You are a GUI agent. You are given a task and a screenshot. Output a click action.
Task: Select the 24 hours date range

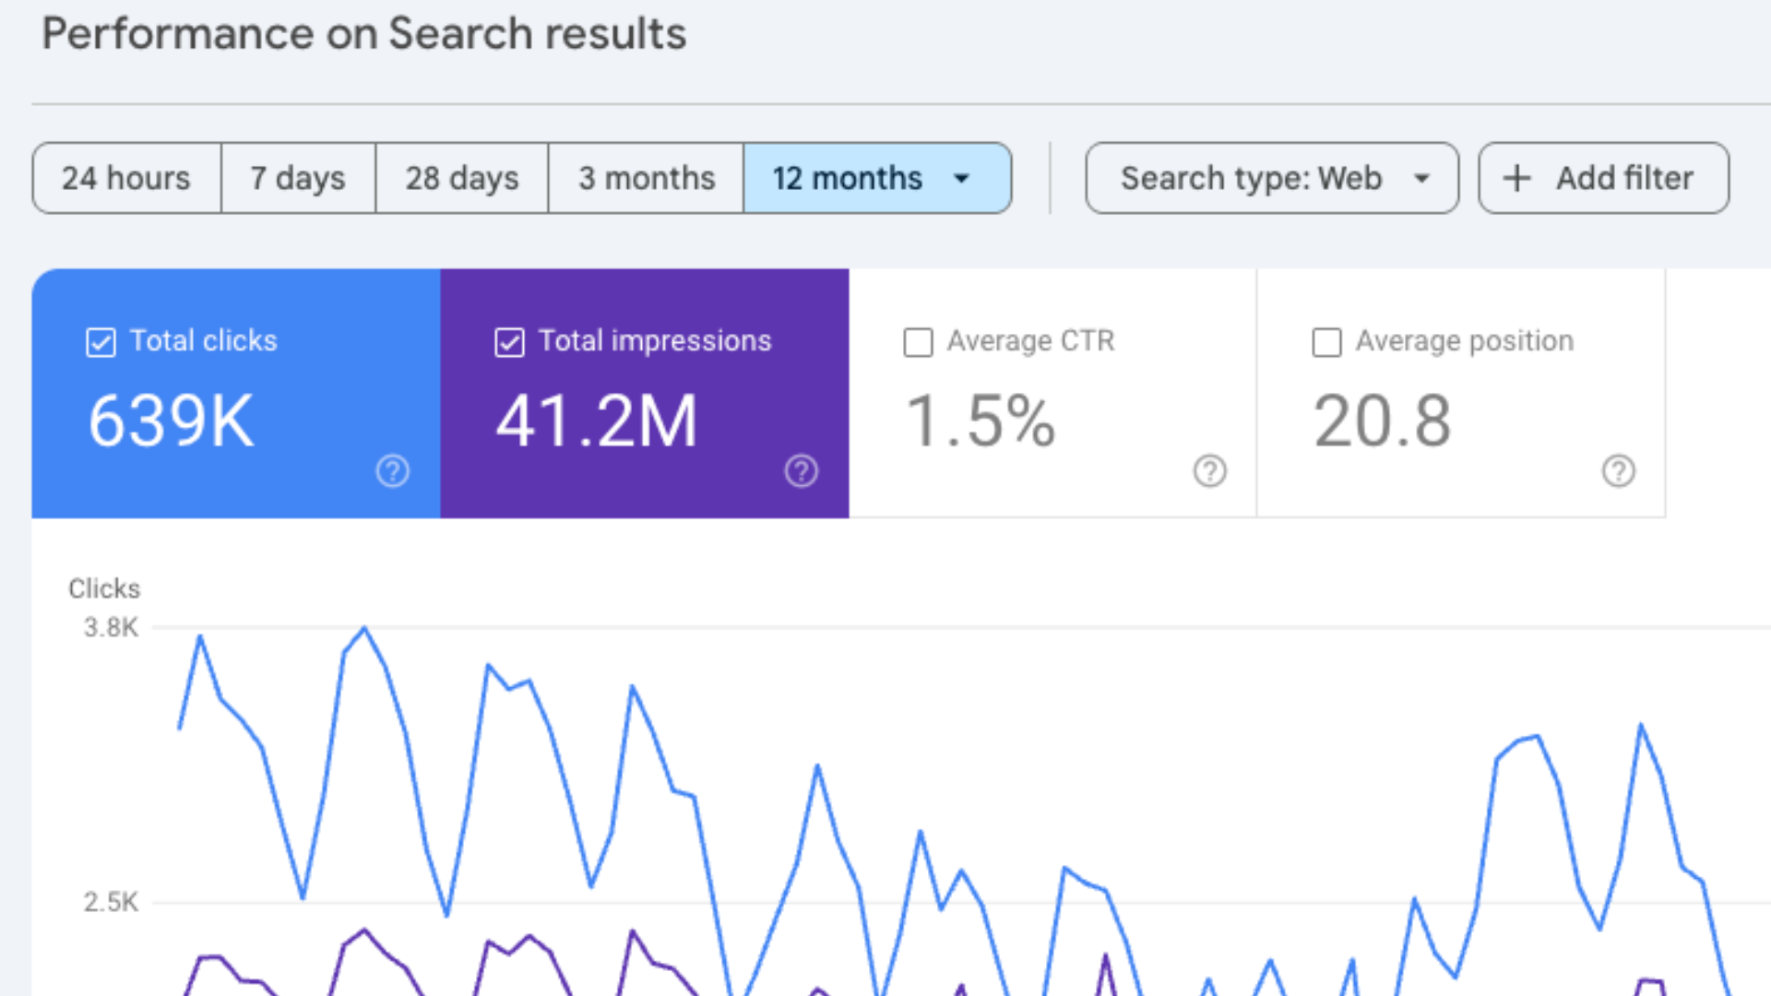click(126, 178)
